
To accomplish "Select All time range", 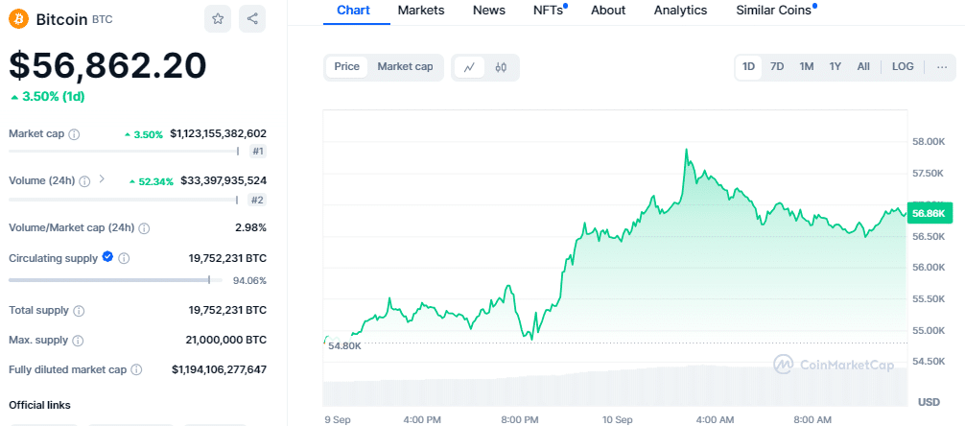I will tap(863, 67).
